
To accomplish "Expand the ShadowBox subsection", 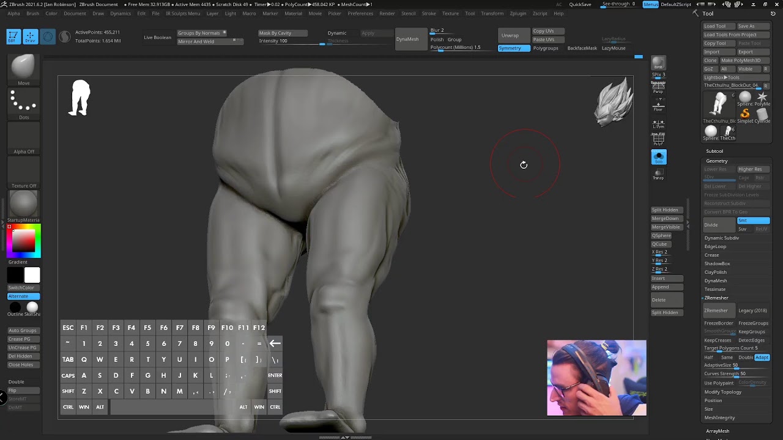I will 717,263.
